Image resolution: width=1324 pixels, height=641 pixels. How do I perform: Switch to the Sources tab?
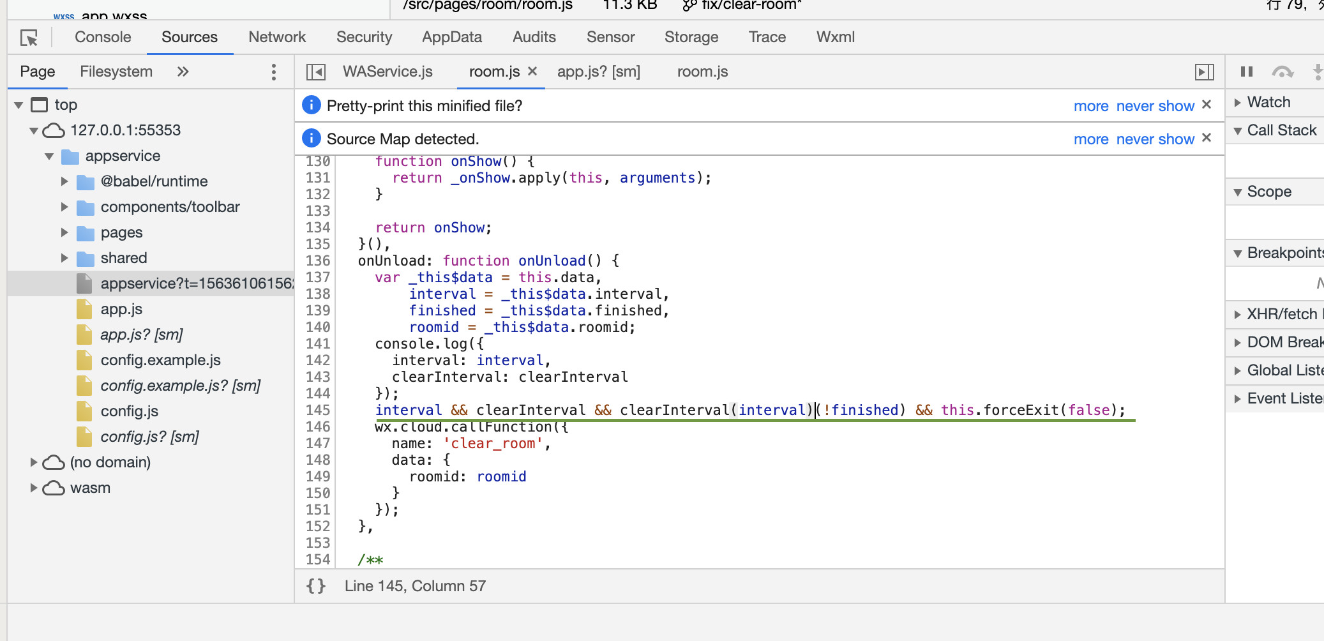click(190, 37)
